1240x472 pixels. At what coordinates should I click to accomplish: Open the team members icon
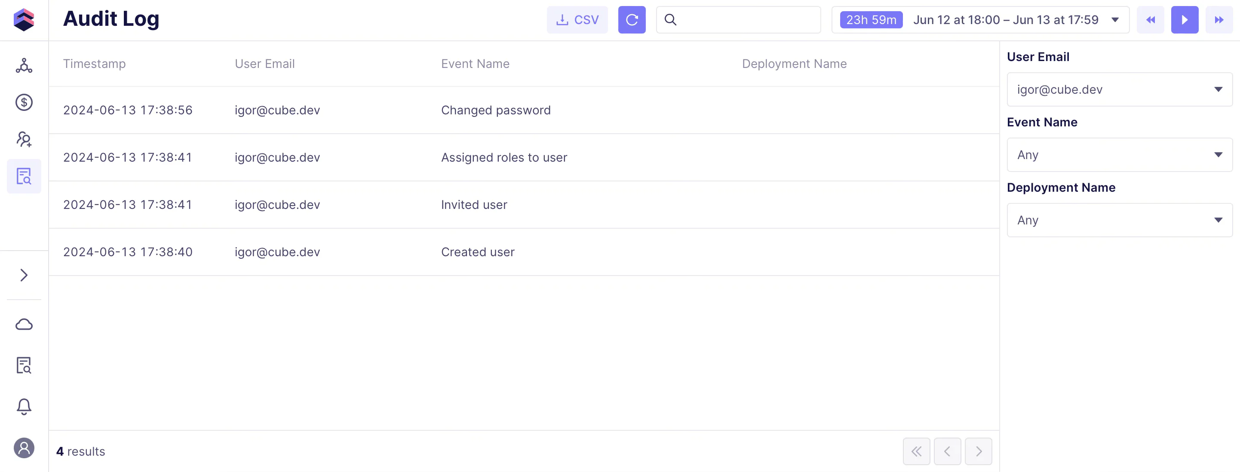coord(24,139)
